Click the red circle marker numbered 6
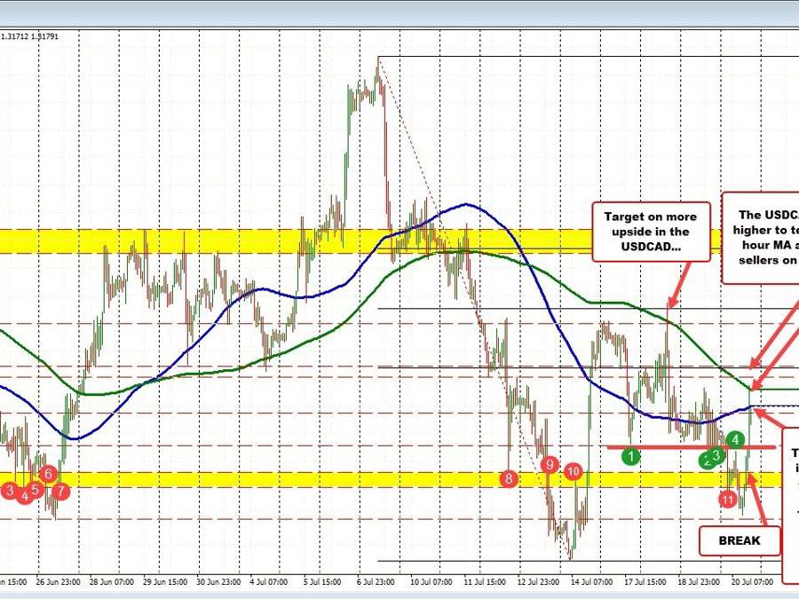 (x=48, y=474)
